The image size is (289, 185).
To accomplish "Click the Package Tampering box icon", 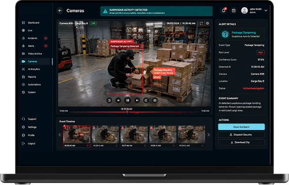I will pos(225,34).
